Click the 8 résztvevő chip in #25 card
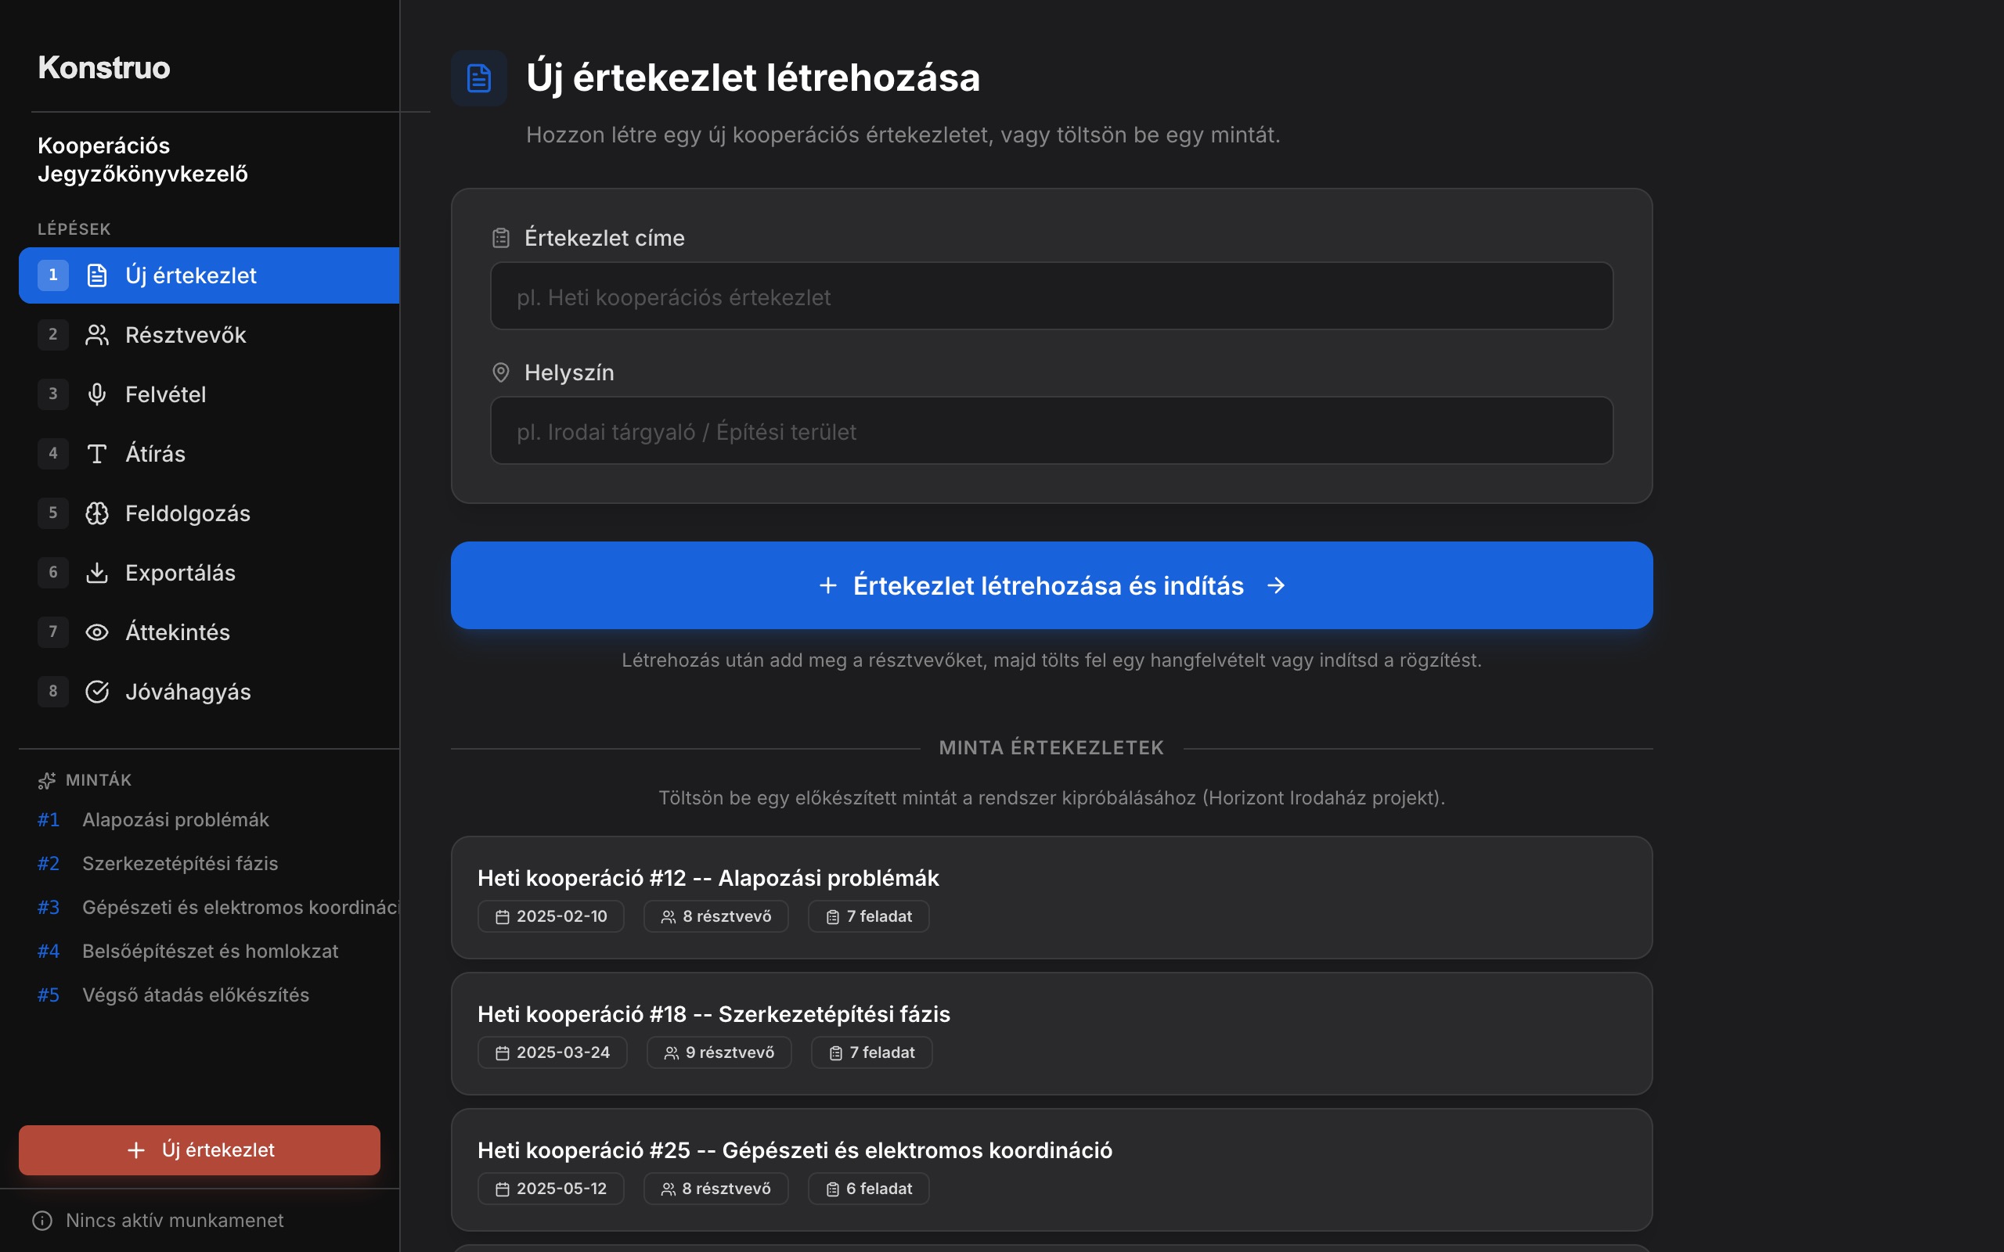 (715, 1189)
